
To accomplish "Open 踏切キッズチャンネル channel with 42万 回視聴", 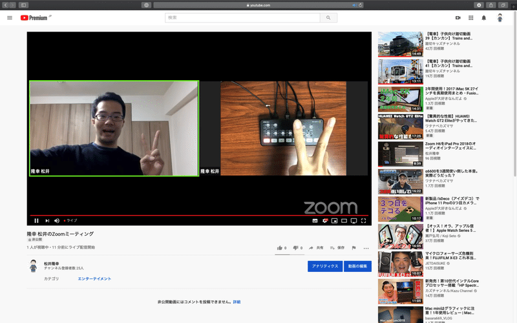I will [x=442, y=43].
